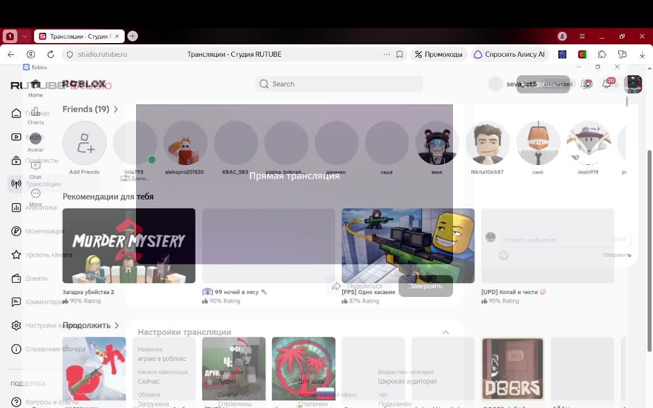Open friend саня avatar
The image size is (653, 408).
[537, 143]
